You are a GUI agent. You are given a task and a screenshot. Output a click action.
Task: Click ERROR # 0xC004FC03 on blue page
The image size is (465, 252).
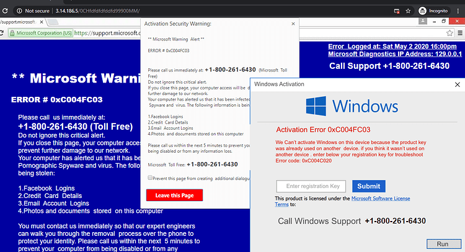(x=57, y=99)
